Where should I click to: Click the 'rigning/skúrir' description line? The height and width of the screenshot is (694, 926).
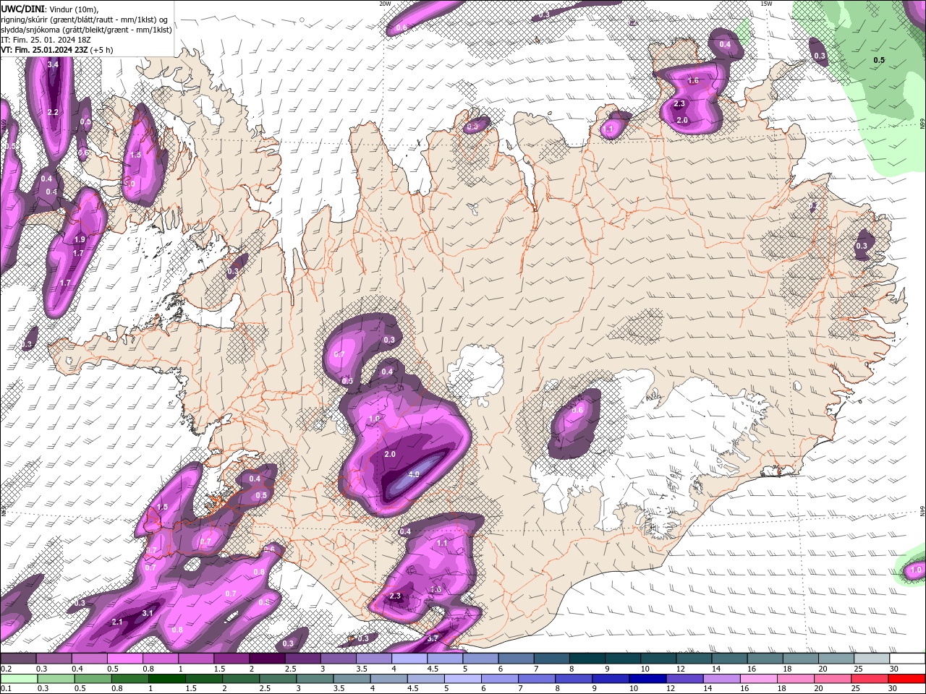click(84, 20)
